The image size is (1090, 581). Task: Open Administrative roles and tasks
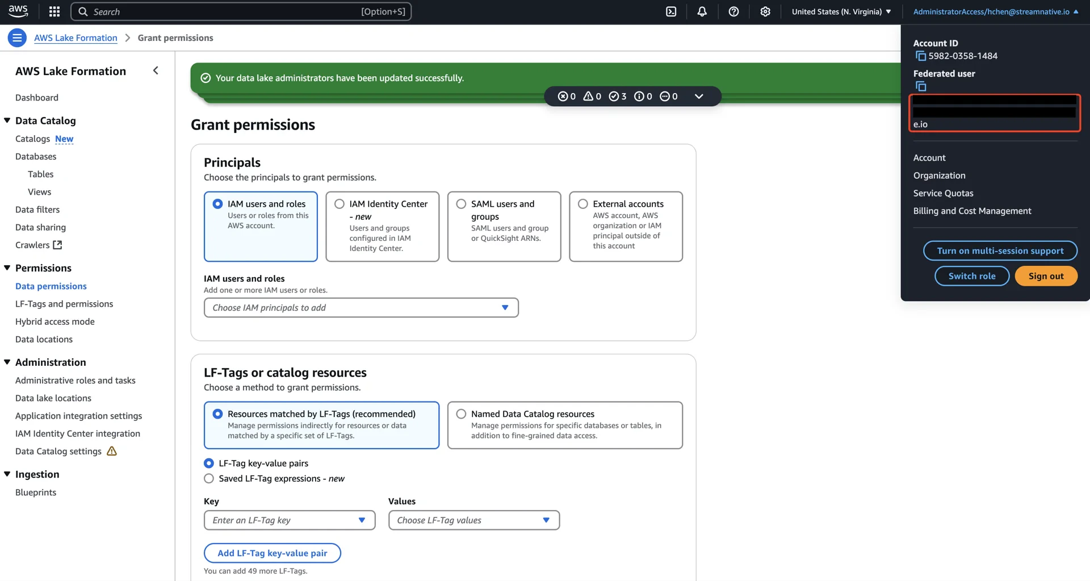click(76, 381)
